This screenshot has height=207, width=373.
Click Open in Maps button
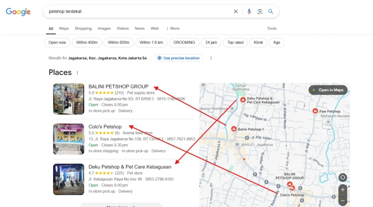point(328,90)
